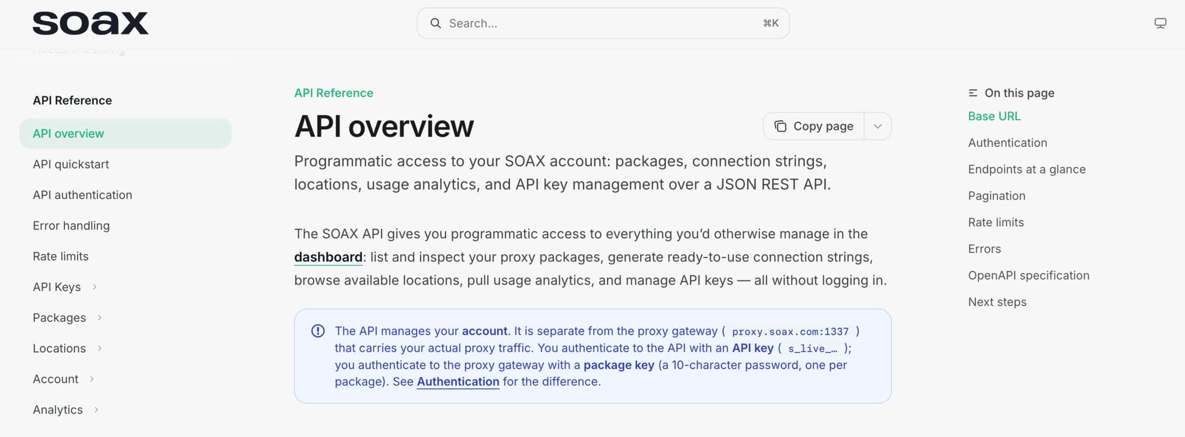Click the s_live_… code snippet

click(x=812, y=349)
